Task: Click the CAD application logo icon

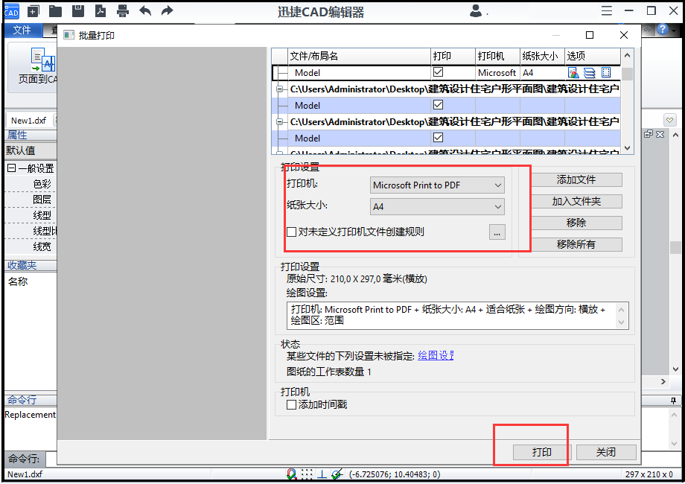Action: point(11,11)
